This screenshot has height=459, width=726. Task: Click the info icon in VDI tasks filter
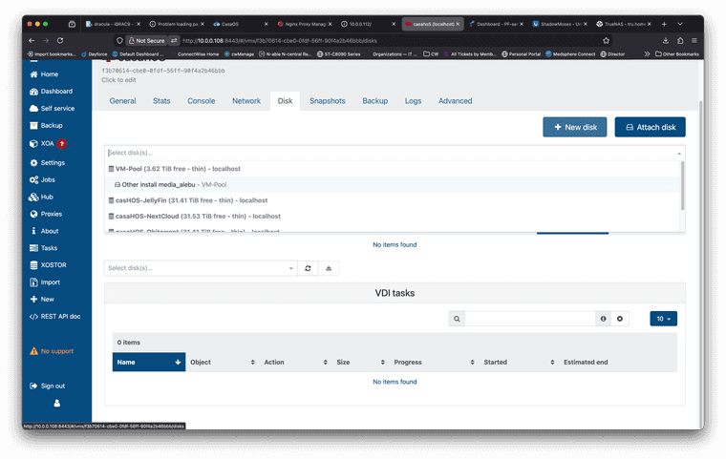[603, 319]
